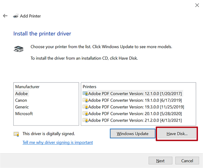The image size is (203, 168).
Task: Click the Add Printer title icon
Action: [x=16, y=16]
